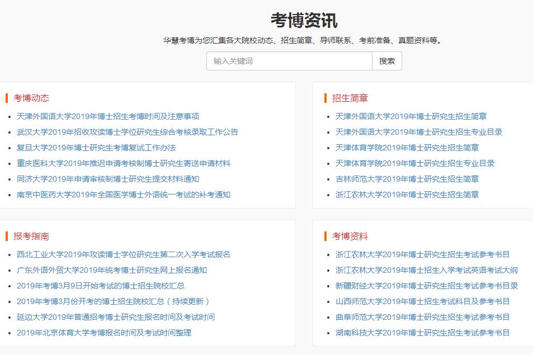Click the 搜索 button
The width and height of the screenshot is (533, 355).
387,61
